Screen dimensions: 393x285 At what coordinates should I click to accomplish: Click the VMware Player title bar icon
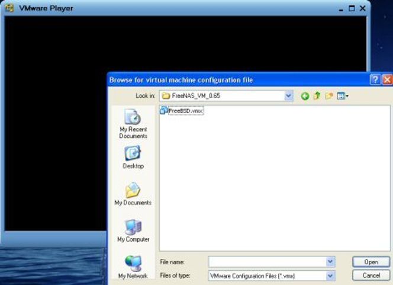9,8
